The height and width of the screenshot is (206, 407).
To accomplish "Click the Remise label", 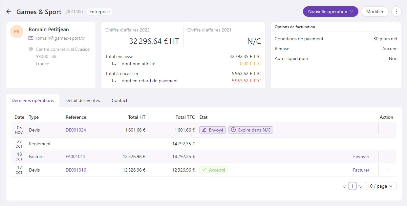I will [282, 49].
